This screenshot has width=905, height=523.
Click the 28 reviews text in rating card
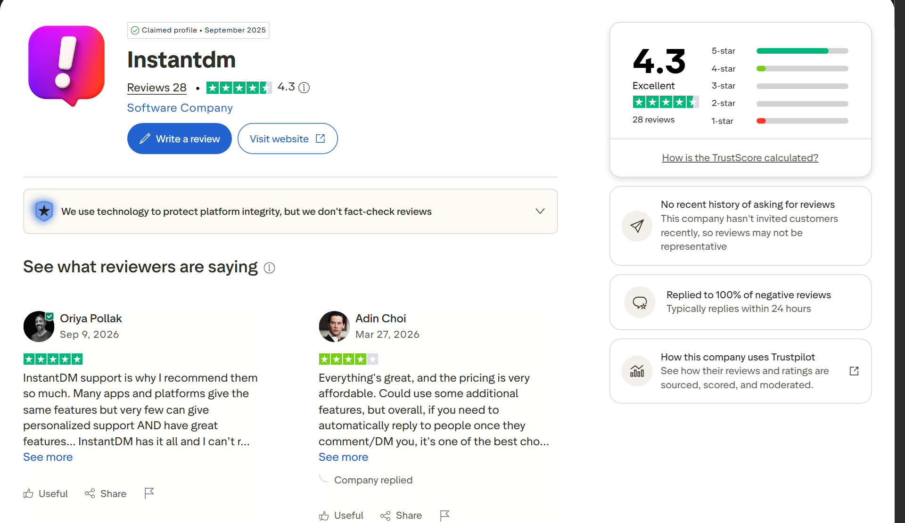point(653,120)
